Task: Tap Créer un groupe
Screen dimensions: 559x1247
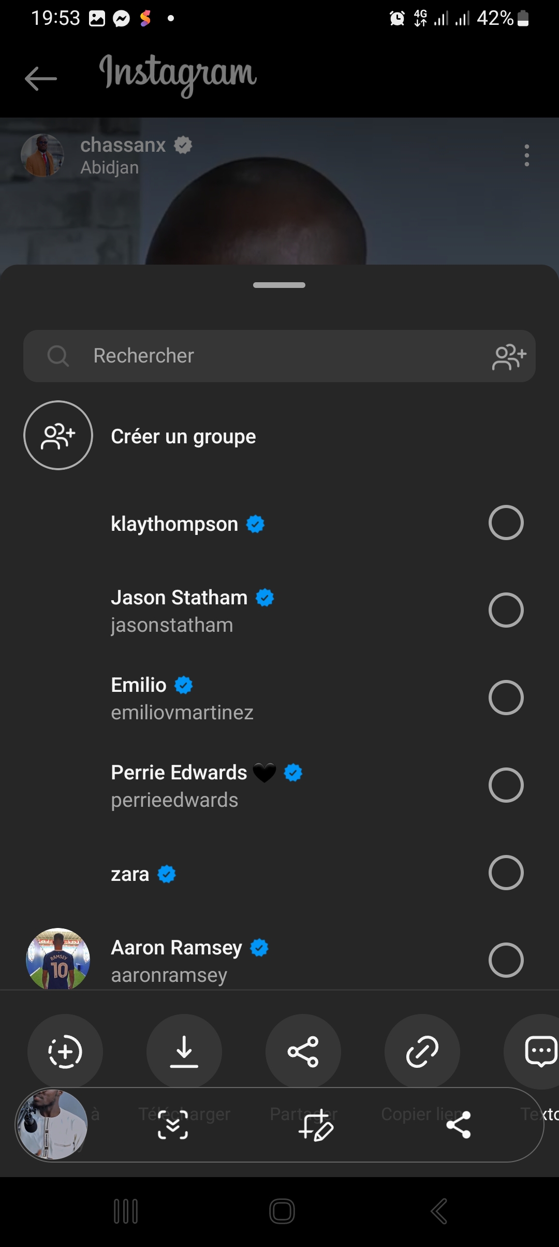Action: coord(183,437)
